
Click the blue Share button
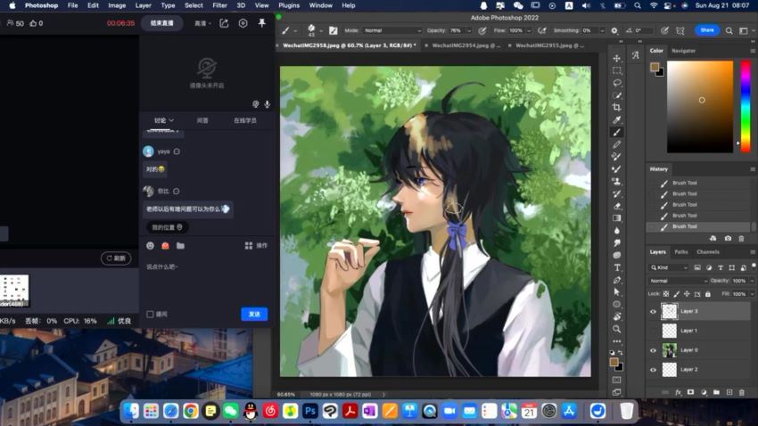point(707,30)
